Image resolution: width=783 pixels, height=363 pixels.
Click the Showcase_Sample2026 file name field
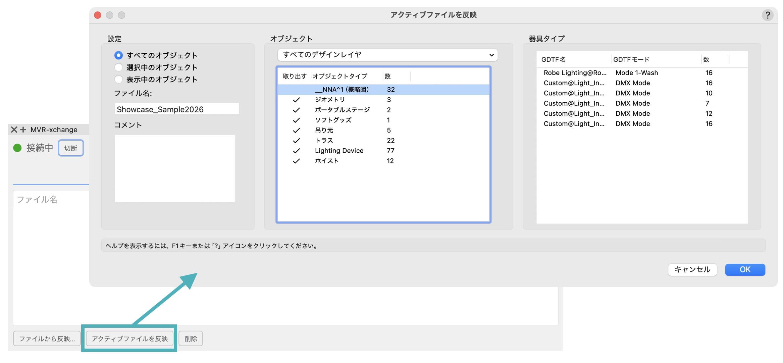(176, 109)
